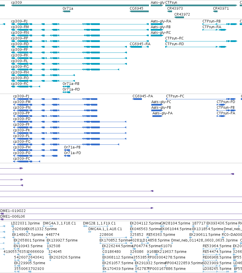Select the cp309-PD protein label
This screenshot has height=273, width=242.
coord(22,119)
